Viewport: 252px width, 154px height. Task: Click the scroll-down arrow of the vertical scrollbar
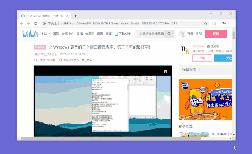point(234,134)
